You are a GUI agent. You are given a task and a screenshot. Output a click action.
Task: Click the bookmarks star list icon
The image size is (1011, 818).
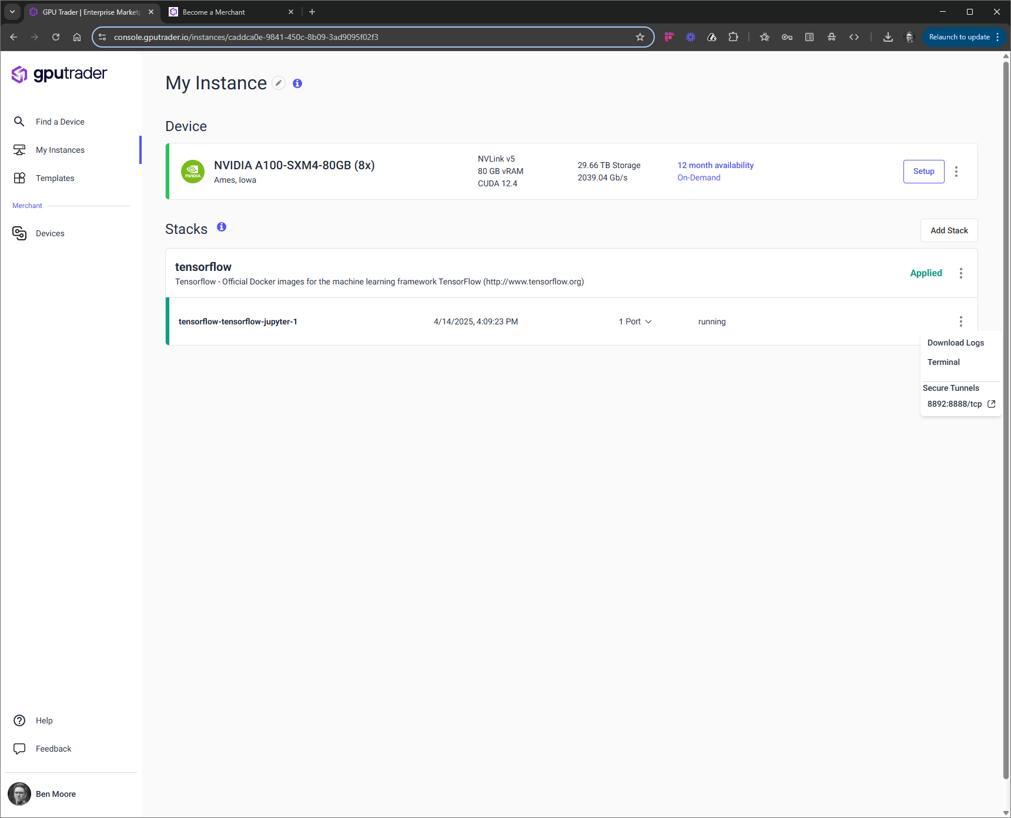pos(765,37)
